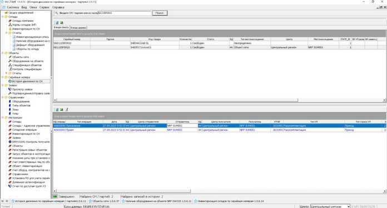Click pencil icon in lower history toolbar
The height and width of the screenshot is (208, 387).
coord(66,110)
